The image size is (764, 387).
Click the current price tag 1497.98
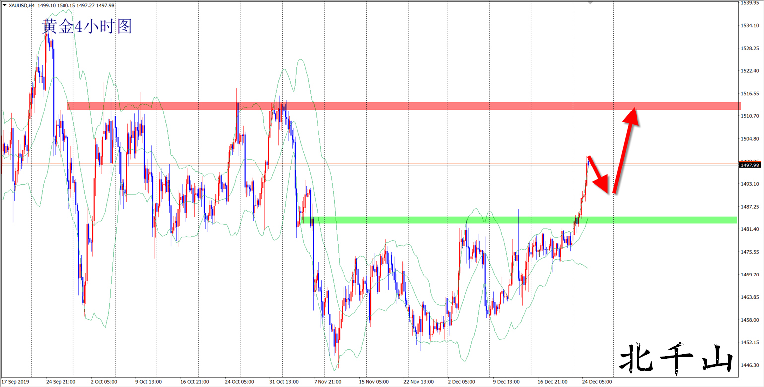point(750,165)
